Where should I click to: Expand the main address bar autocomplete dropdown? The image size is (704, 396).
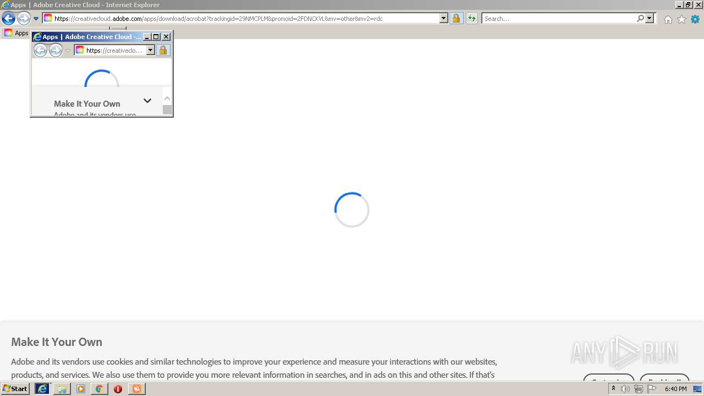point(444,18)
